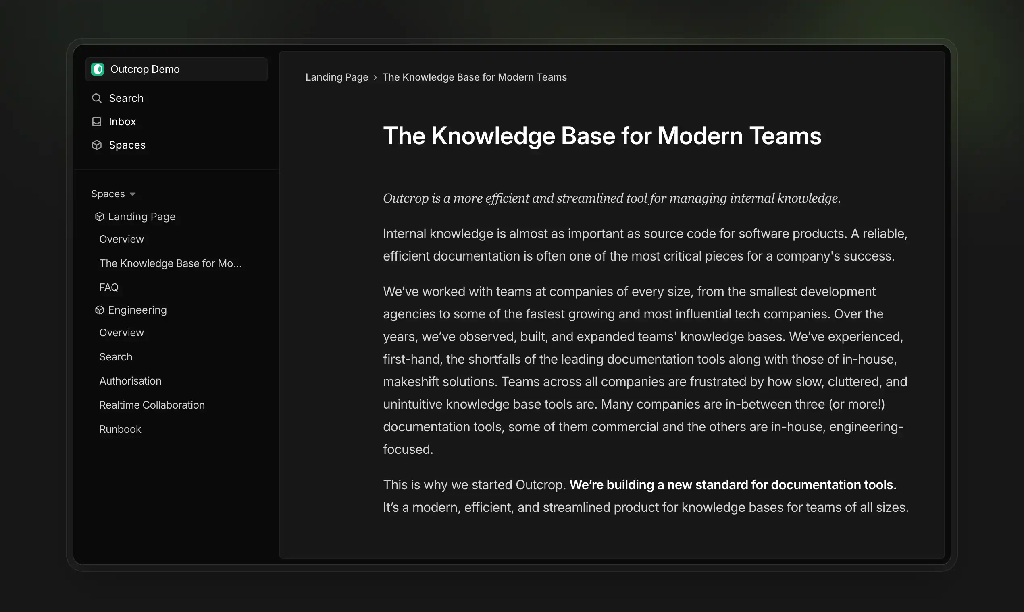1024x612 pixels.
Task: Click the Spaces cube icon in top nav
Action: pyautogui.click(x=97, y=145)
